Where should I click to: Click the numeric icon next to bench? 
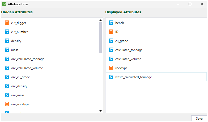(x=111, y=23)
